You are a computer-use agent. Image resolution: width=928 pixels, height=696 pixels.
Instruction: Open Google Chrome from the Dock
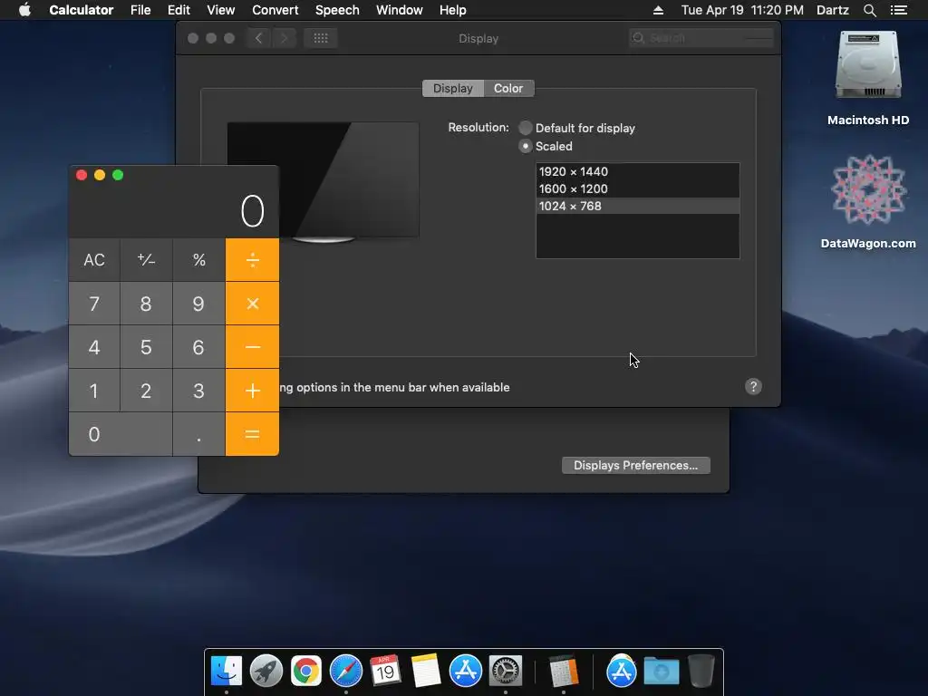(306, 672)
